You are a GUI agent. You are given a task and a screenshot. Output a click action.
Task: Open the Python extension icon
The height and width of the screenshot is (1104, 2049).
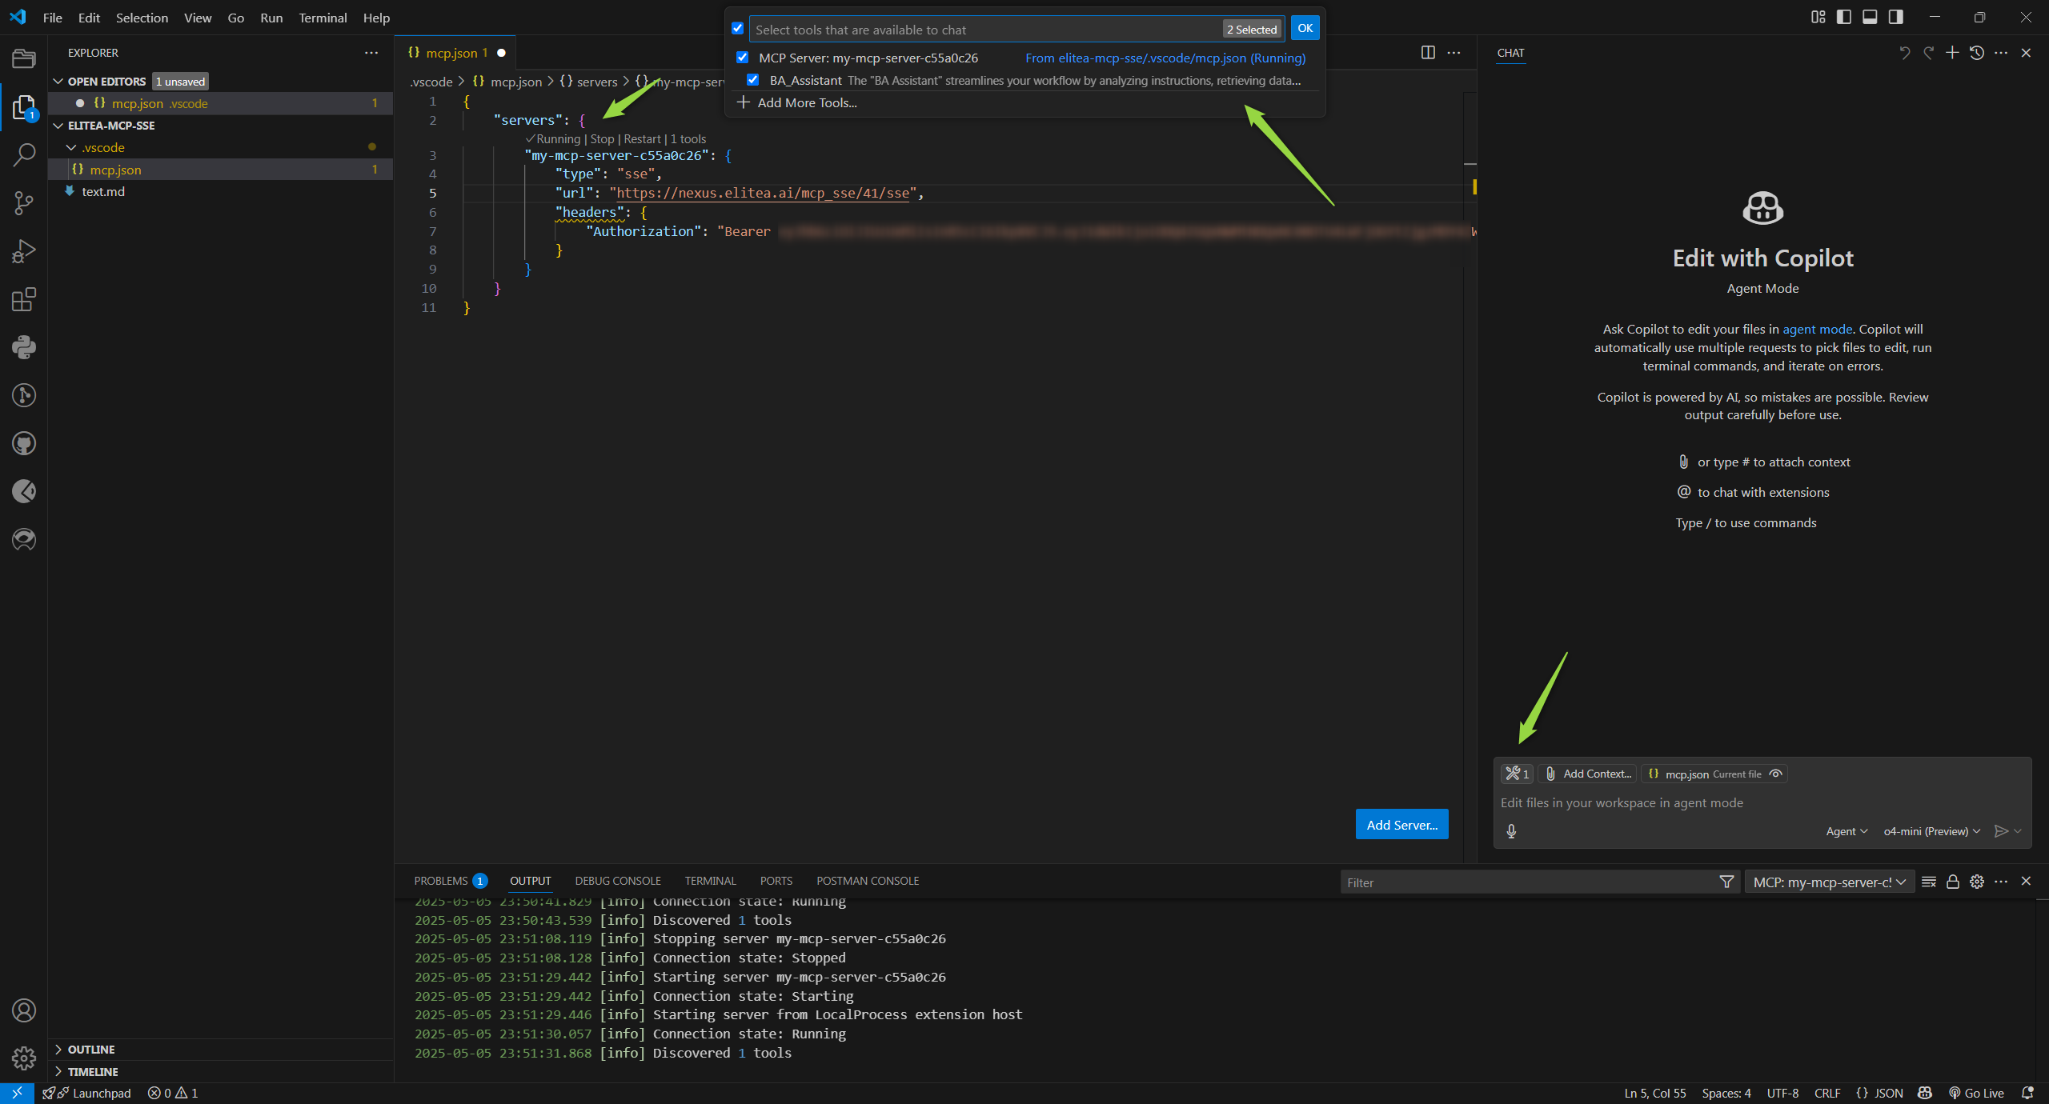click(x=24, y=347)
